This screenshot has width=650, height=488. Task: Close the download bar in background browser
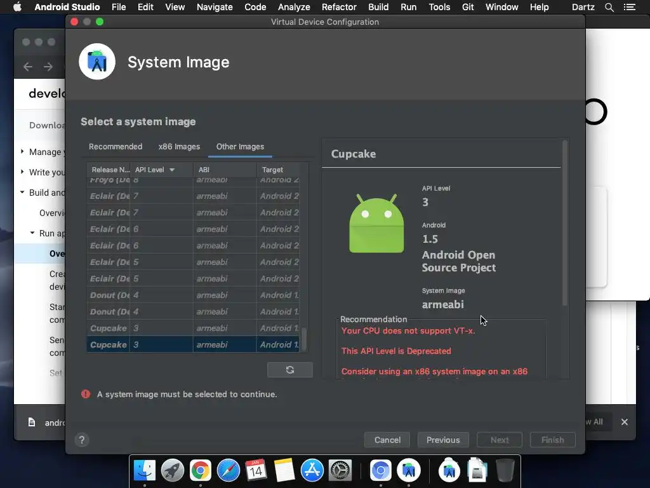[x=625, y=422]
